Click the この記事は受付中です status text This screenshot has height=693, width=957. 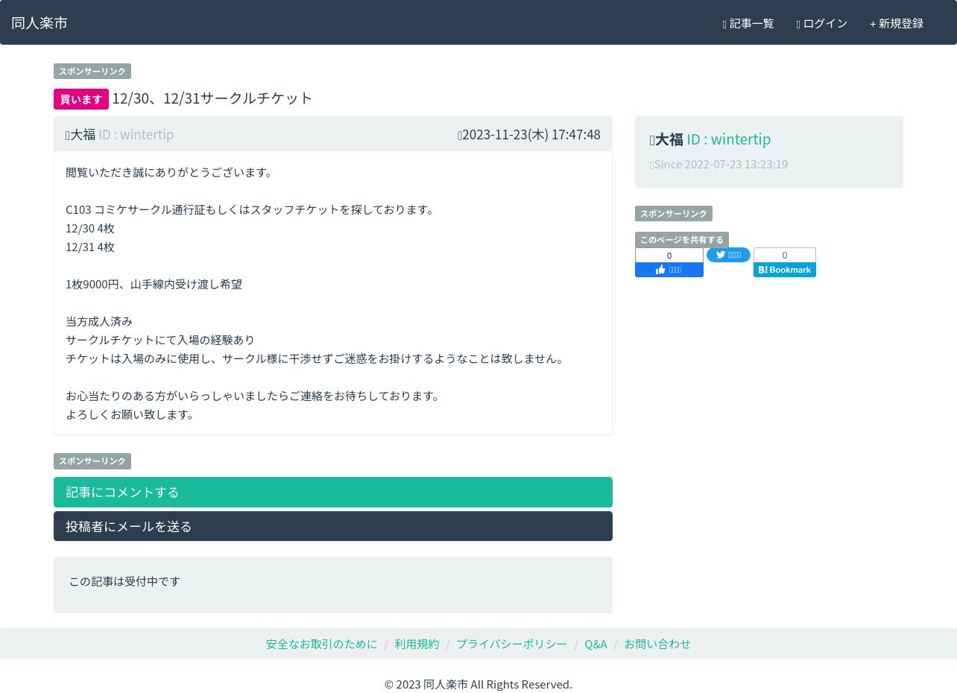124,581
